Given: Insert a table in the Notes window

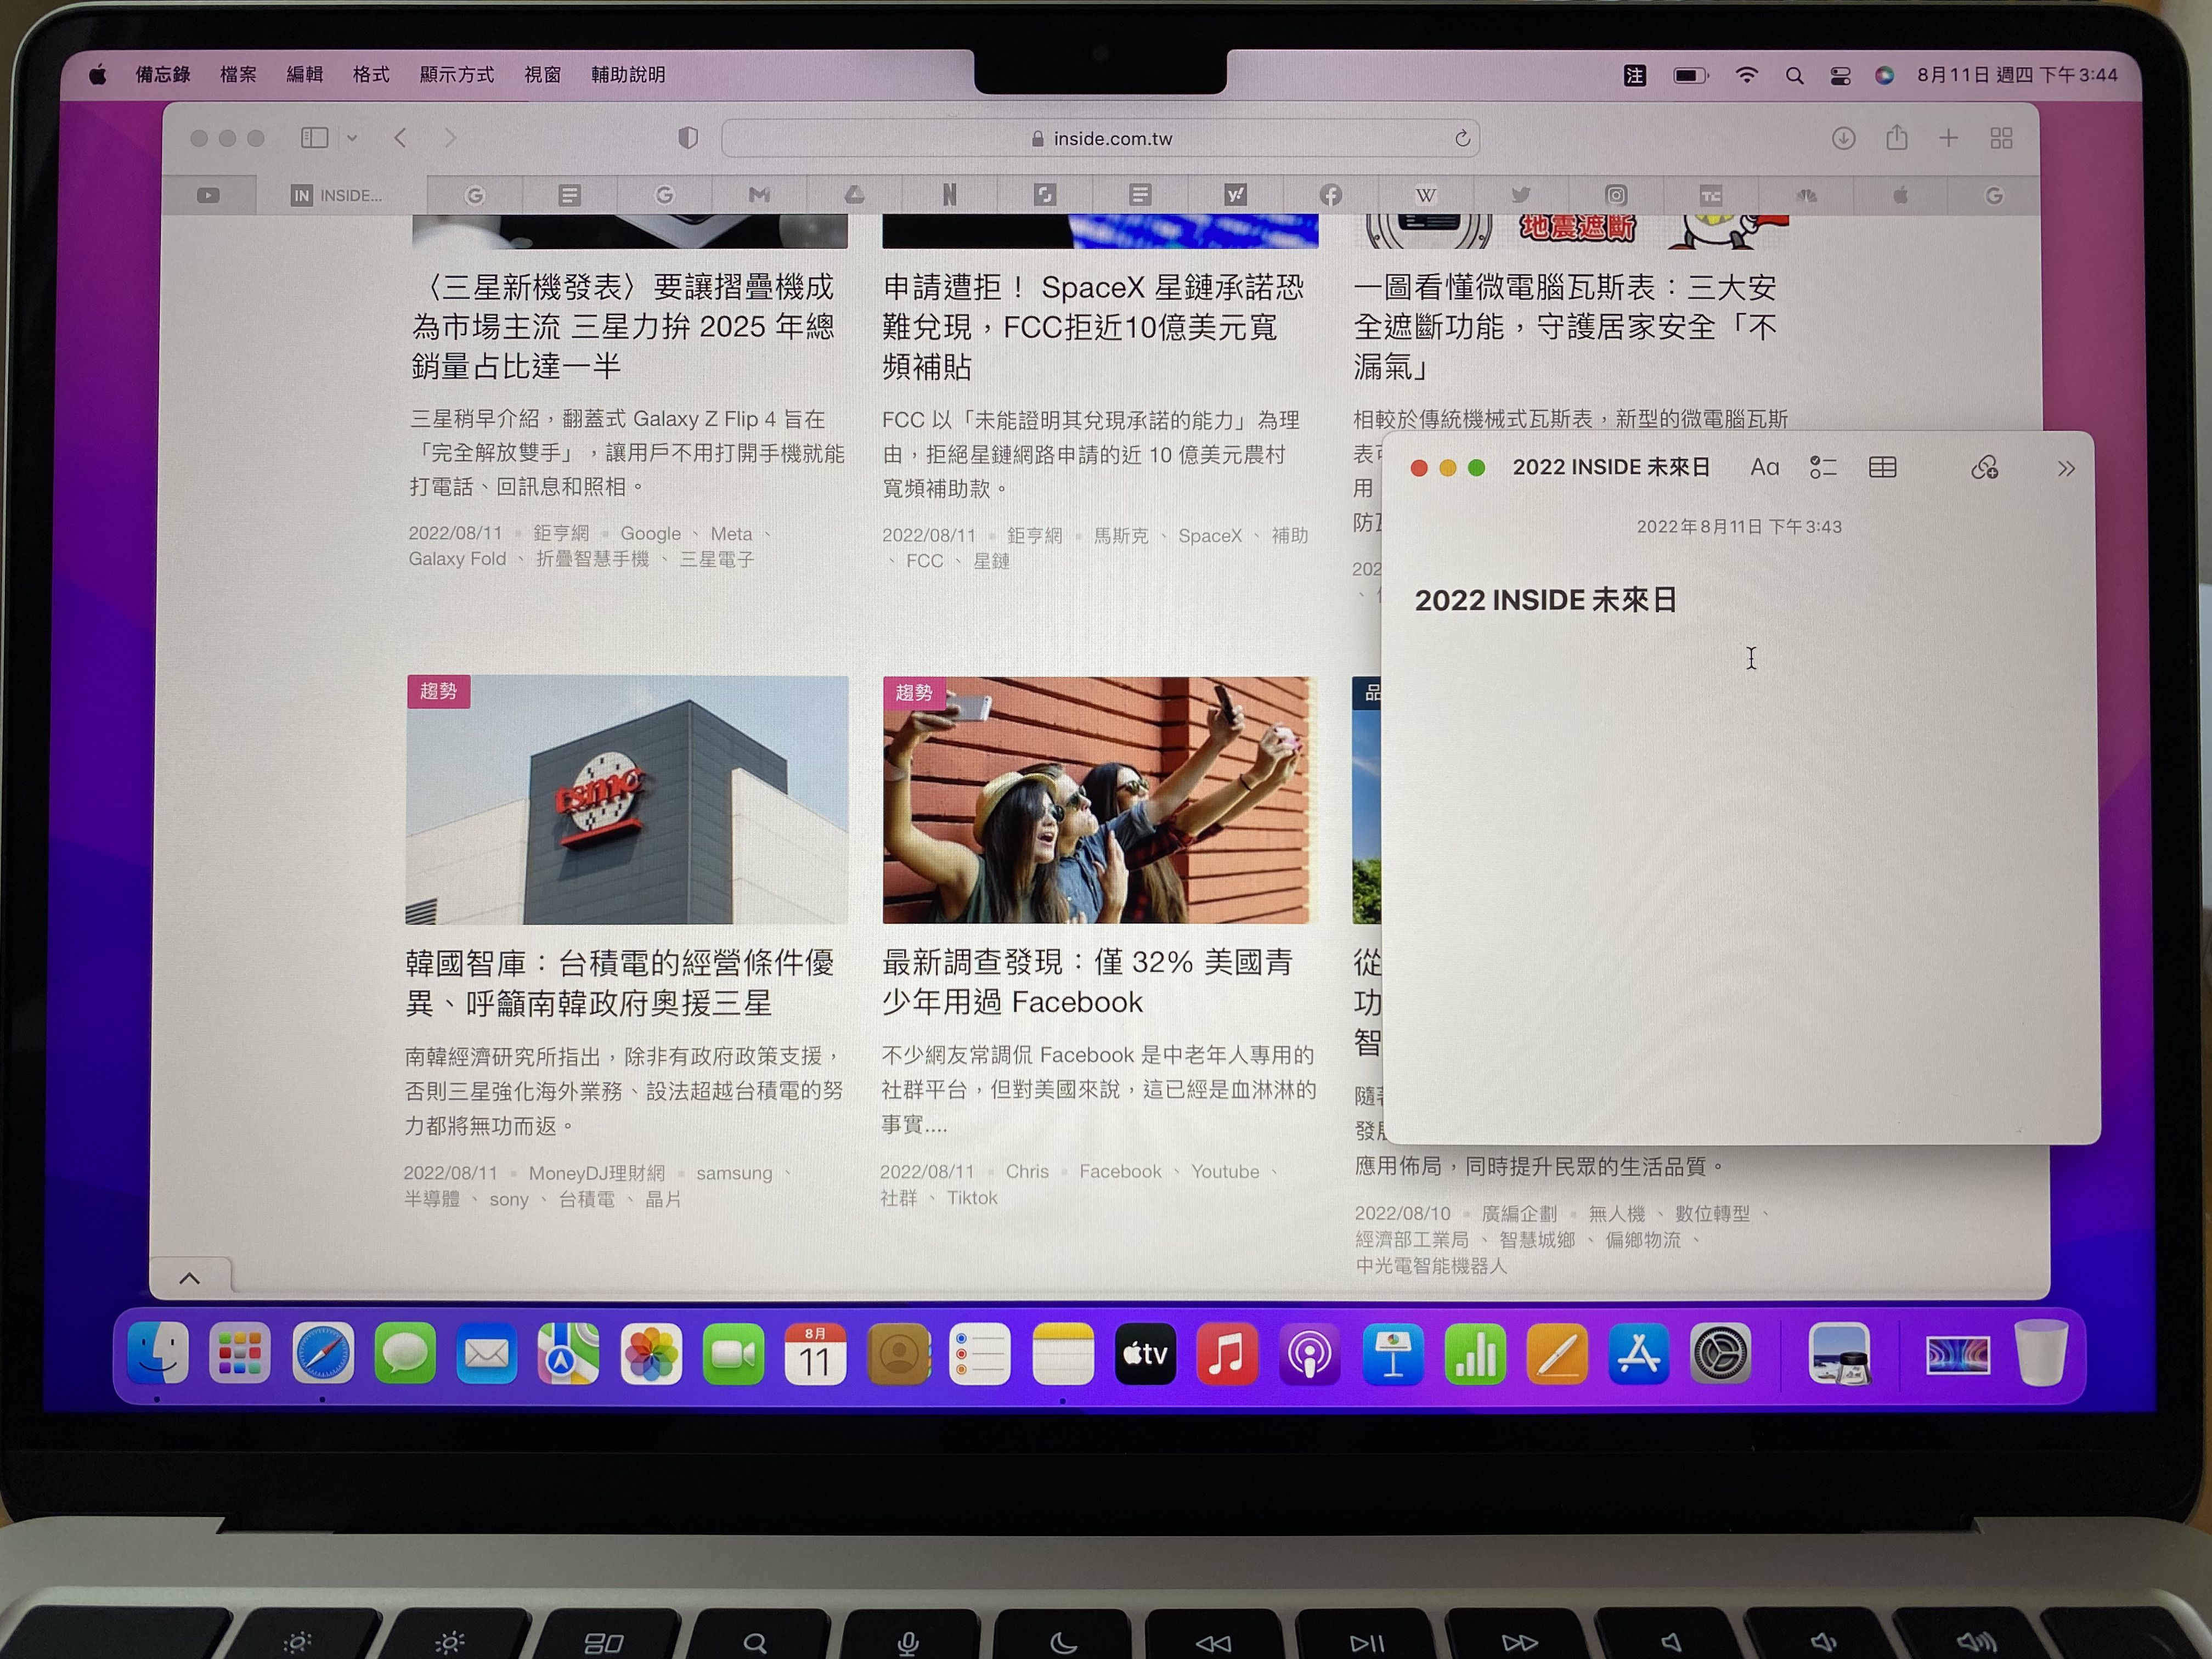Looking at the screenshot, I should (1882, 468).
